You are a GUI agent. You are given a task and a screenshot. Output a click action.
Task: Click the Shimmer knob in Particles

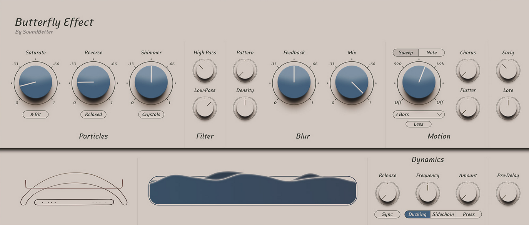[151, 82]
